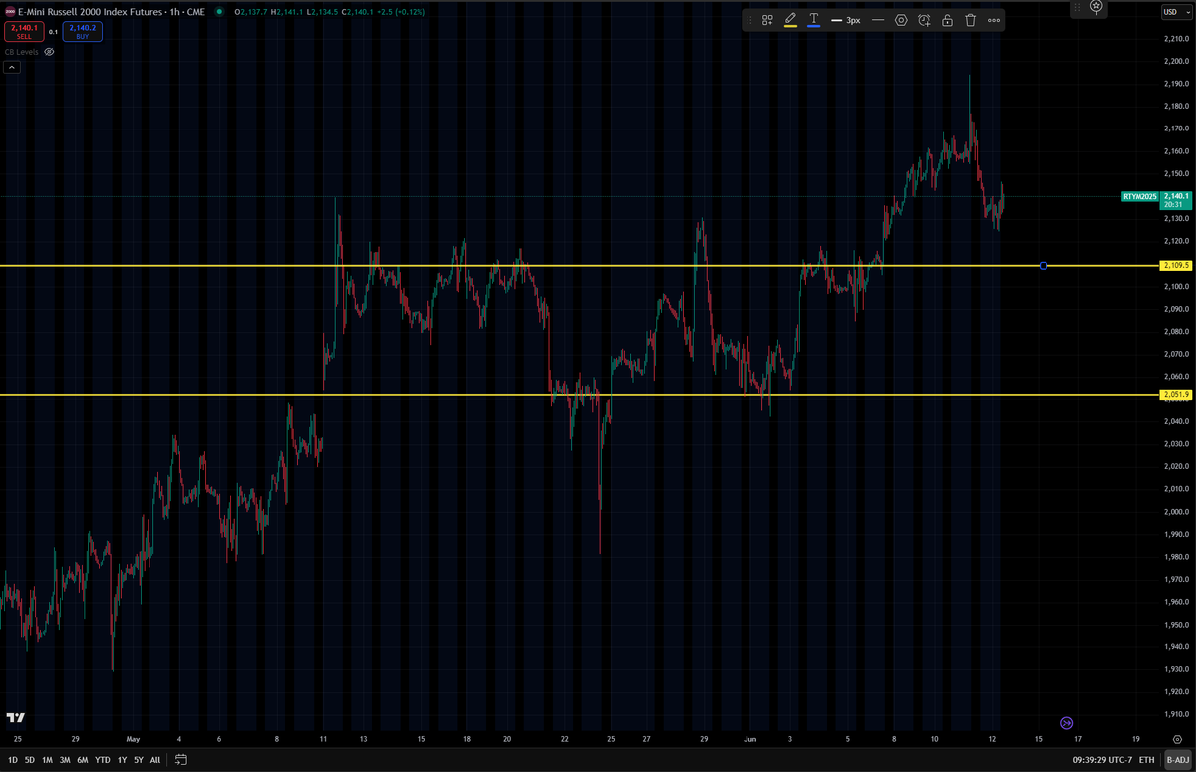1196x772 pixels.
Task: Grab the favorites toolbar drag handle
Action: pos(1077,6)
